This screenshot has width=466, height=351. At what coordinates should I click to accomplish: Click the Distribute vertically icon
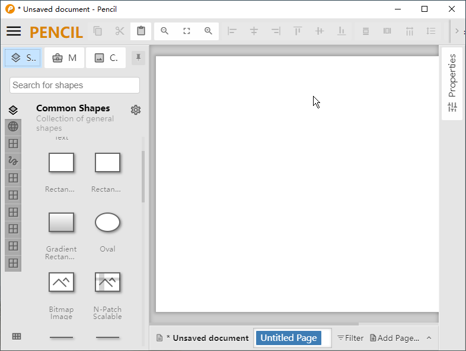point(431,31)
